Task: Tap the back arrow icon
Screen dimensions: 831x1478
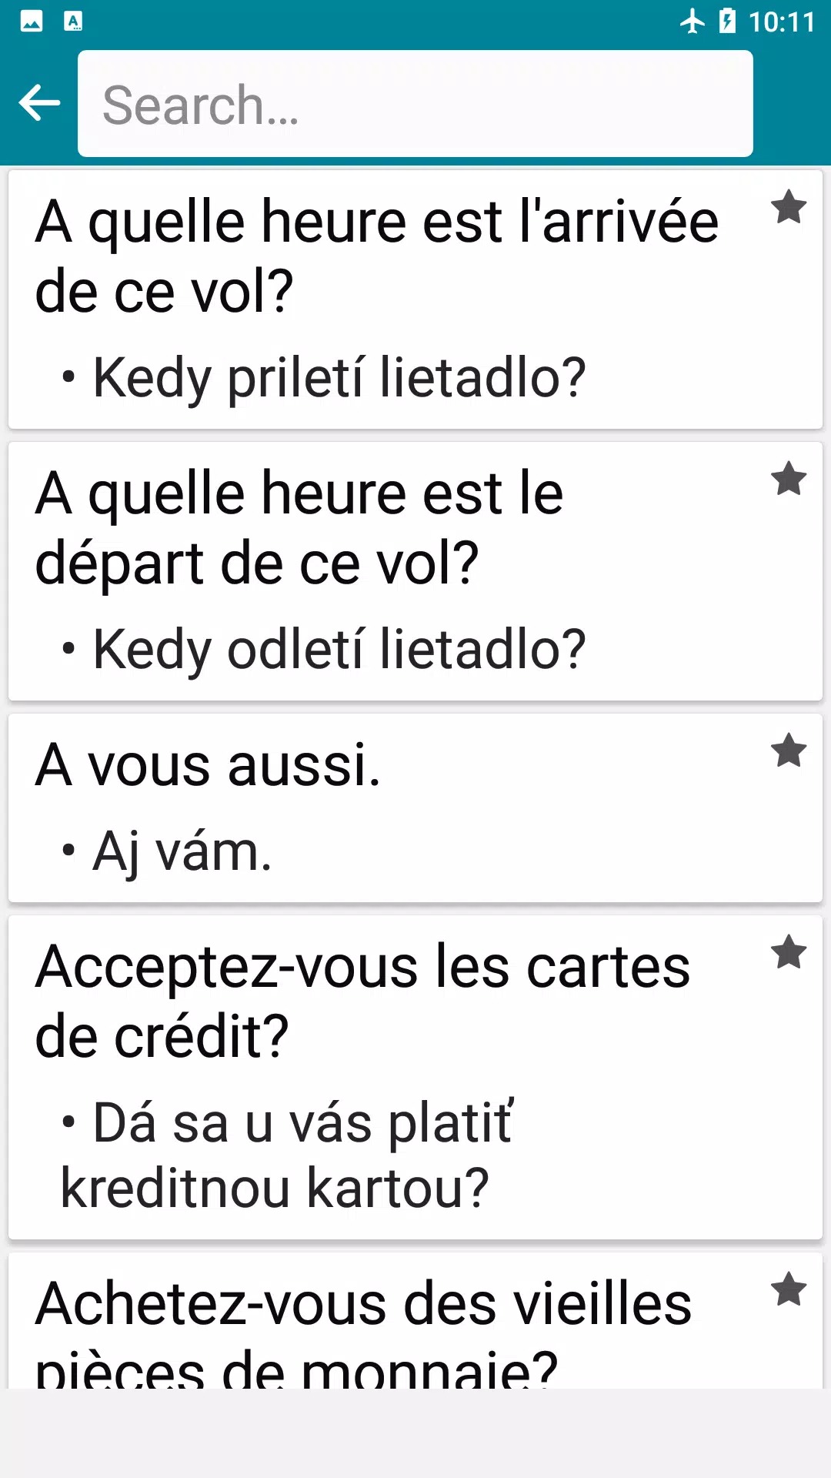Action: tap(39, 103)
